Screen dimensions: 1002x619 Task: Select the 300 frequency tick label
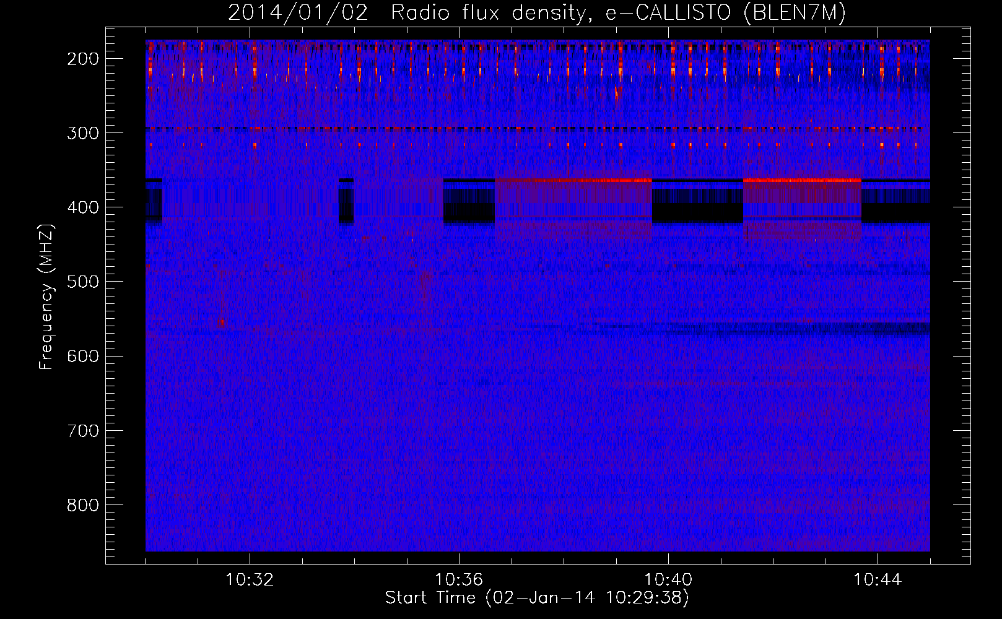coord(83,133)
